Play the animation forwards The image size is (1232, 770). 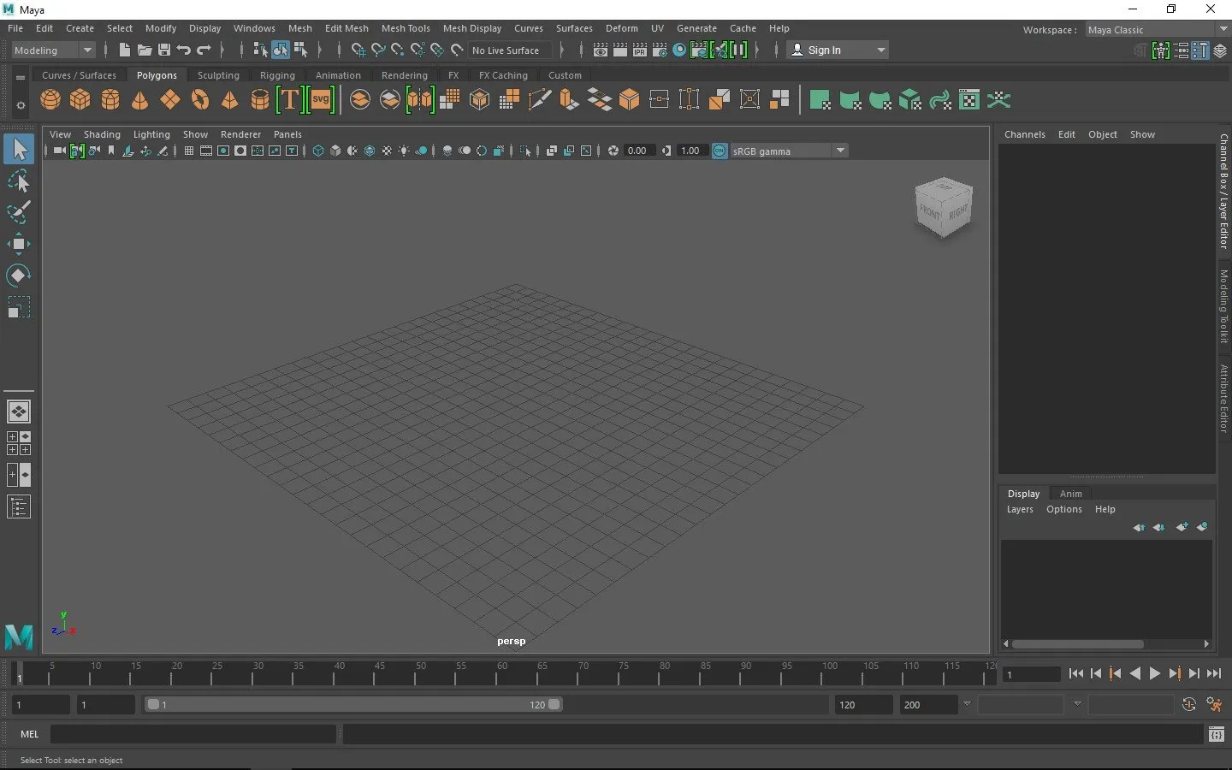pos(1155,674)
